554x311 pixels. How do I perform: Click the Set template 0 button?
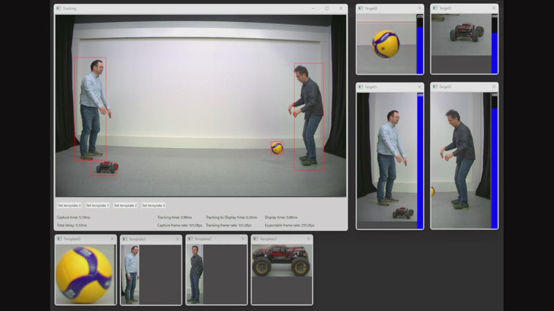pyautogui.click(x=69, y=206)
